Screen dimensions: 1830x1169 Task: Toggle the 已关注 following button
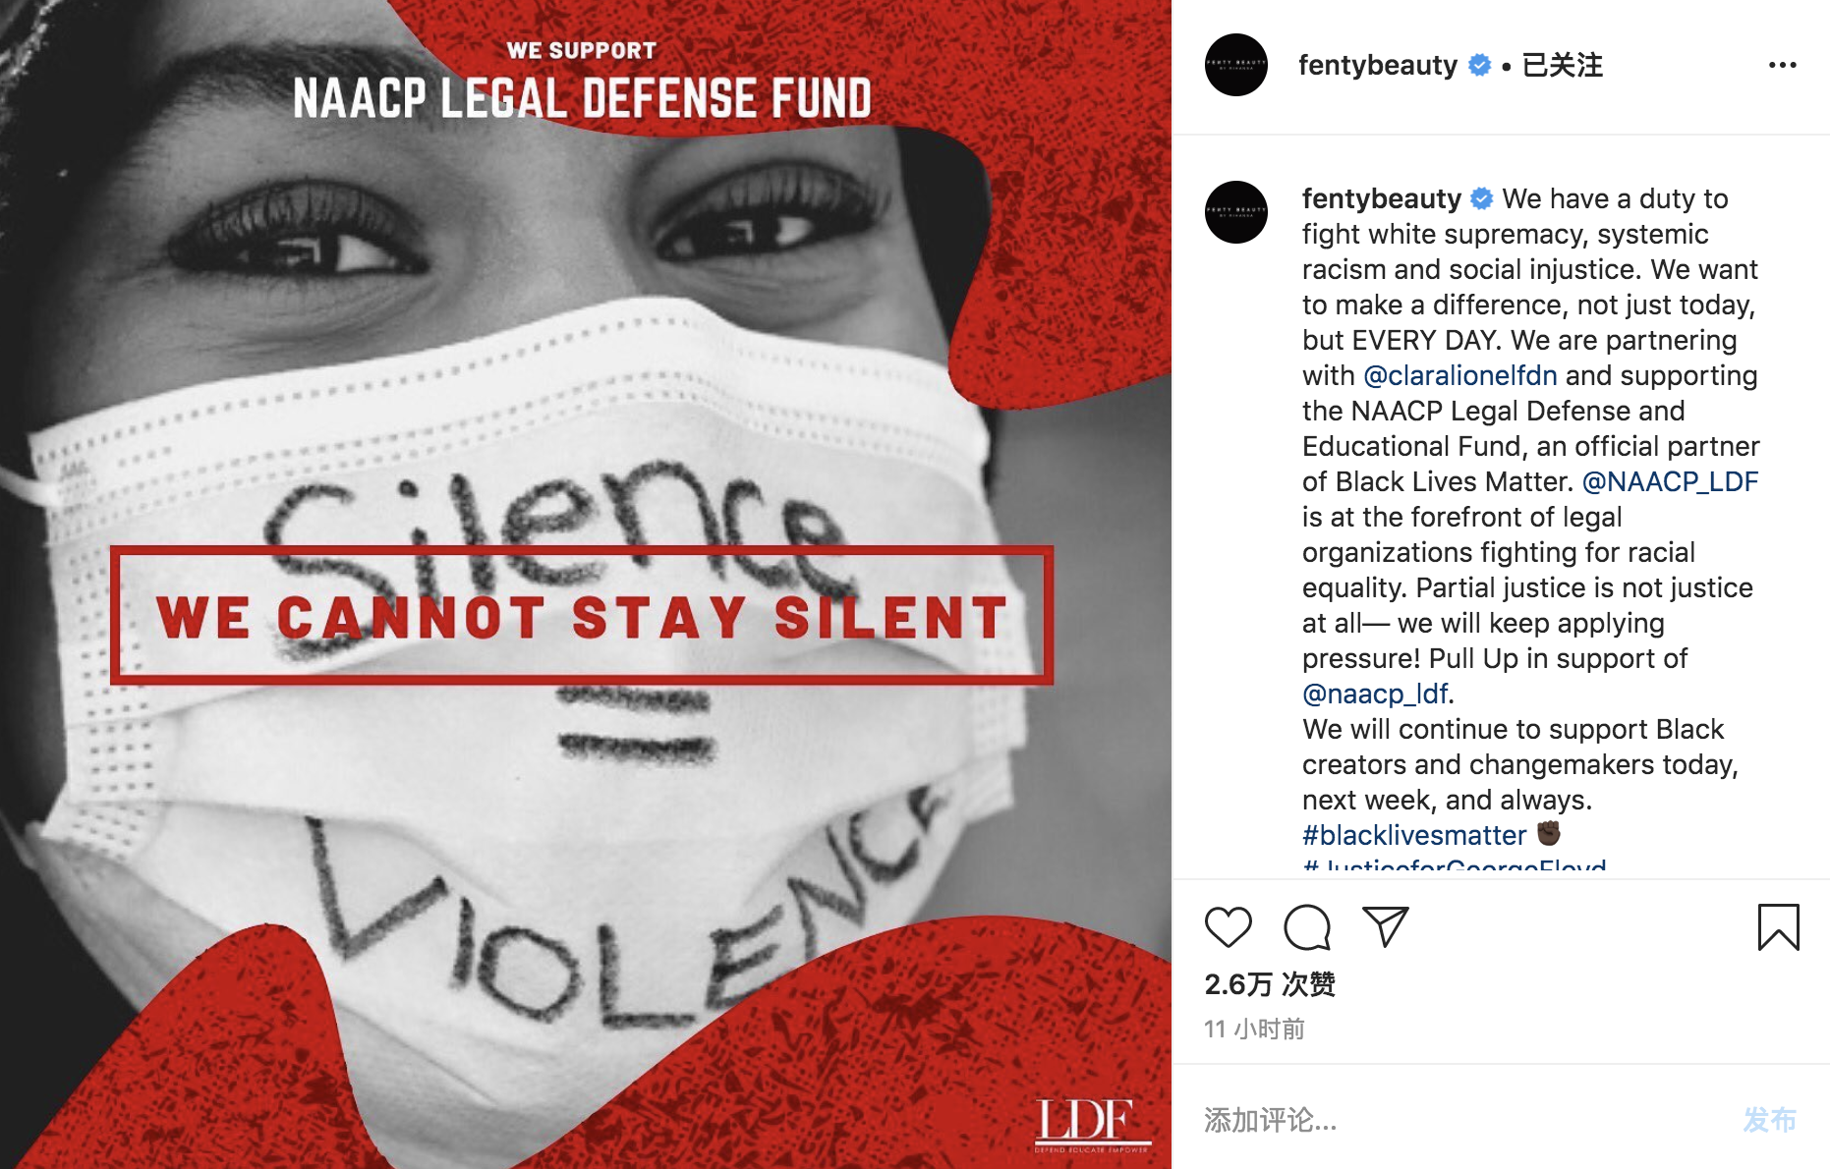tap(1562, 65)
